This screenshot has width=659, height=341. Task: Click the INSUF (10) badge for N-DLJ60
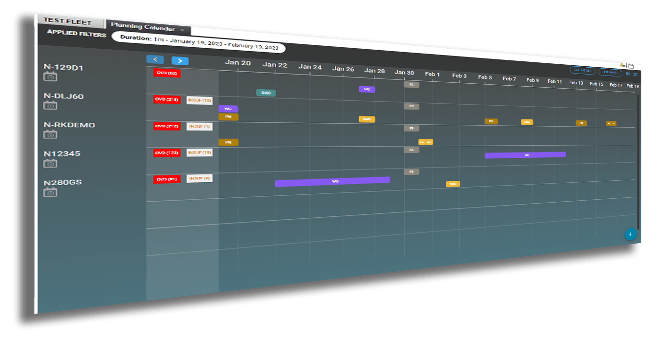200,100
